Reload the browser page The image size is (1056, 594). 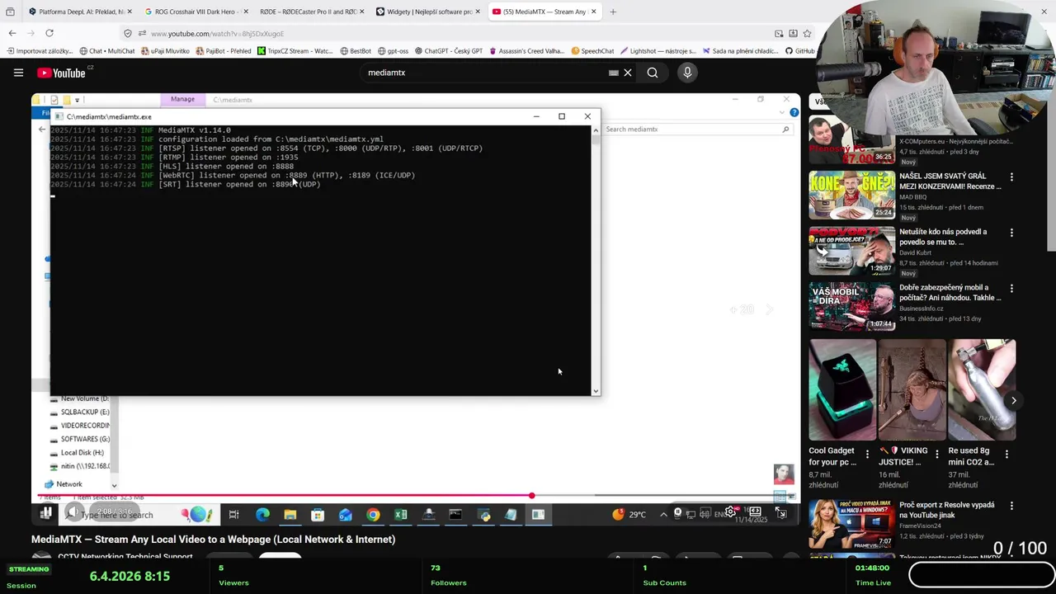(x=49, y=33)
